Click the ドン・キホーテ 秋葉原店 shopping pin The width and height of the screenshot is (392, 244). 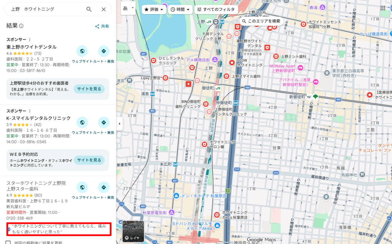[176, 196]
